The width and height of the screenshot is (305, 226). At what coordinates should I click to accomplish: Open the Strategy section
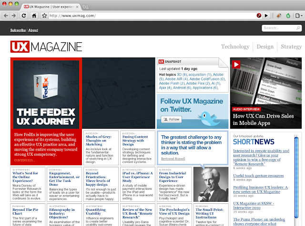(x=291, y=47)
